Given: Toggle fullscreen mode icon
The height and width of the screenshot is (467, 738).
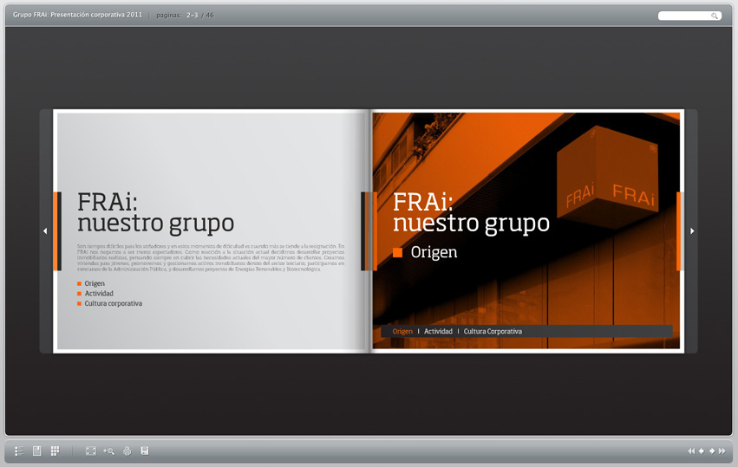Looking at the screenshot, I should 91,451.
